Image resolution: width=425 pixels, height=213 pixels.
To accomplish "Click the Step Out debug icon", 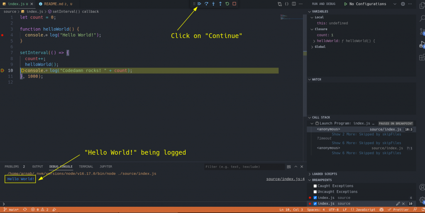I will click(220, 4).
